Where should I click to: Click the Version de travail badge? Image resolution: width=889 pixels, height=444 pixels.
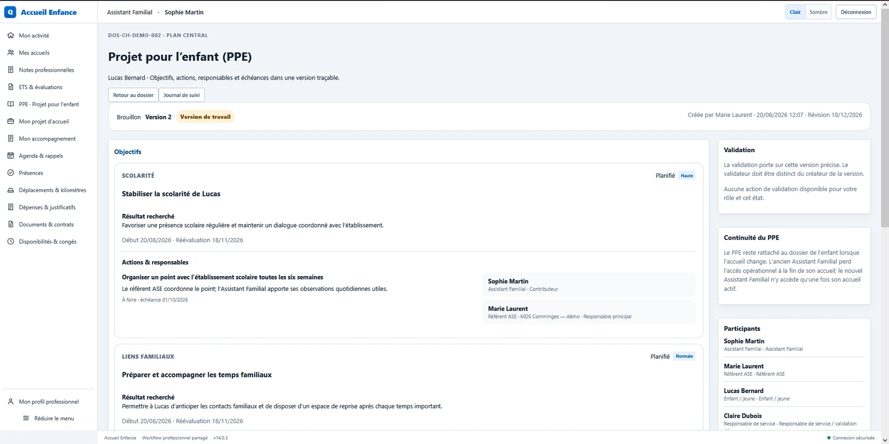point(205,117)
